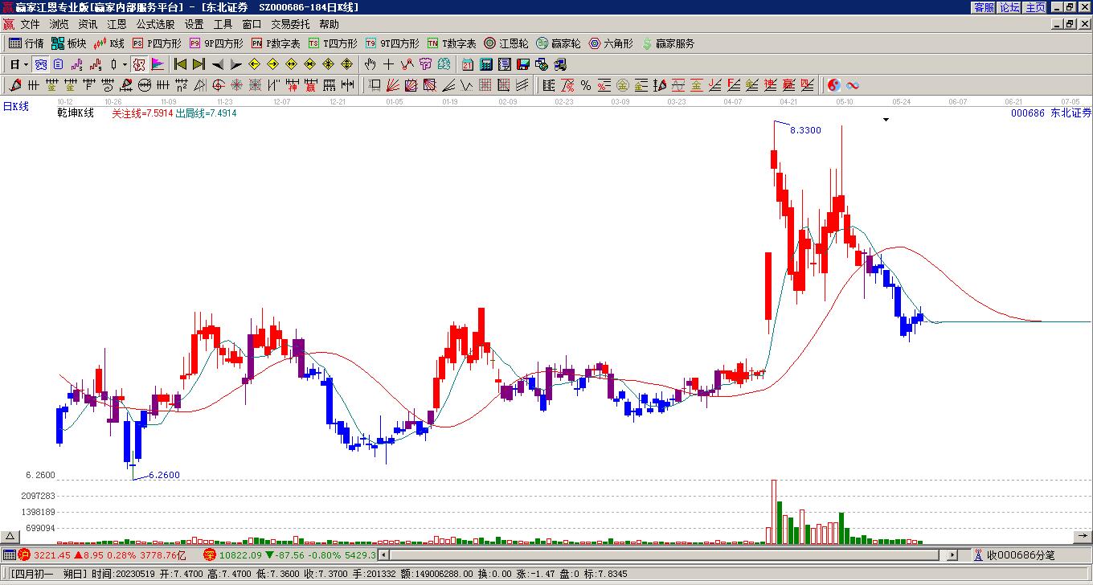Image resolution: width=1093 pixels, height=585 pixels.
Task: Open the 帮助 menu
Action: [329, 24]
